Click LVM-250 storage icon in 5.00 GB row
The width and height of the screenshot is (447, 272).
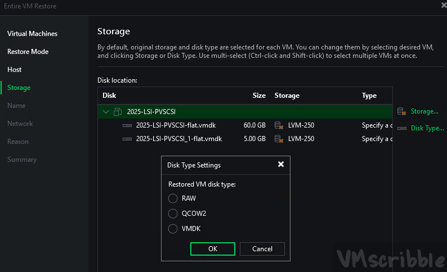278,139
